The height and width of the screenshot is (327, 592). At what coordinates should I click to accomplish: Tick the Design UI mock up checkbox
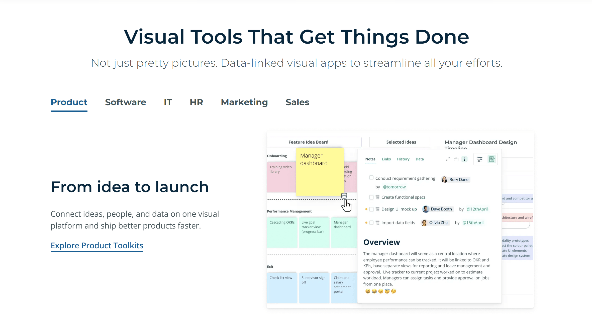[371, 209]
